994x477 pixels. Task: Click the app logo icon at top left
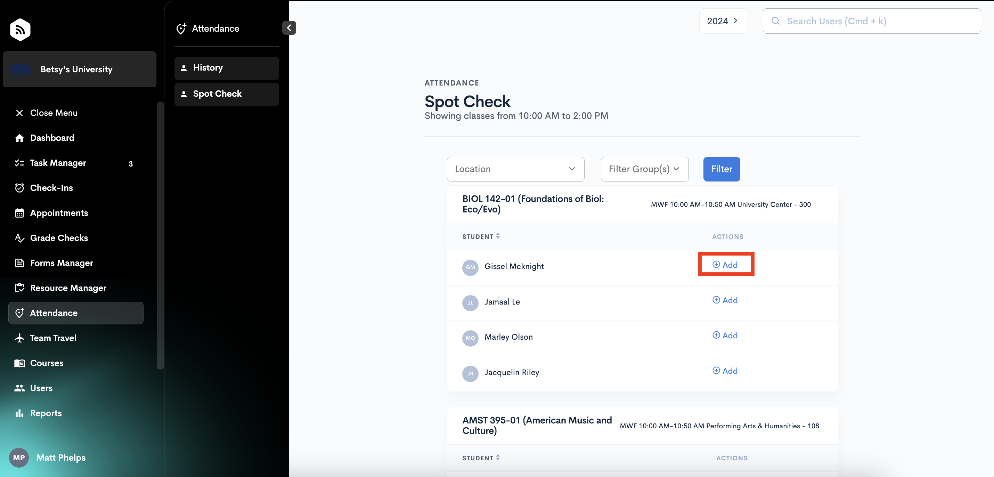(20, 29)
